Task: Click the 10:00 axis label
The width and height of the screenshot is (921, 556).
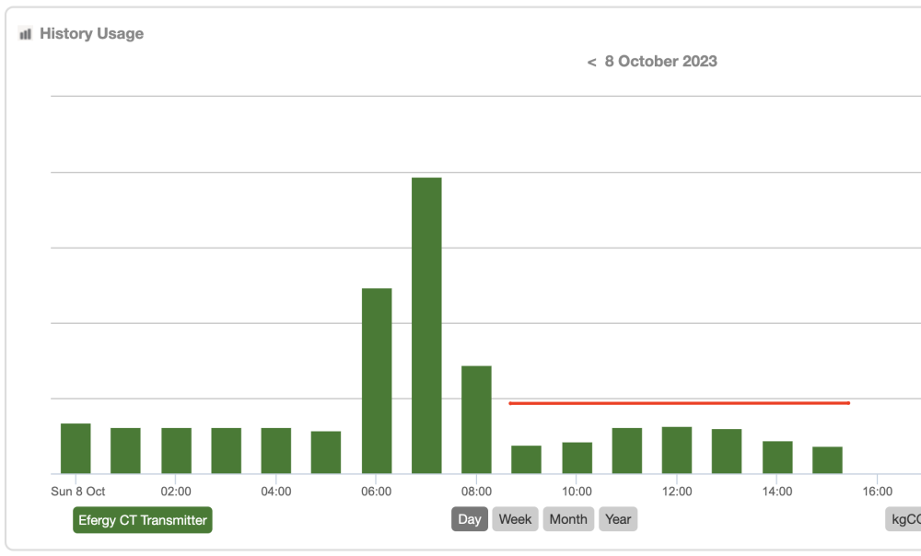Action: coord(577,492)
